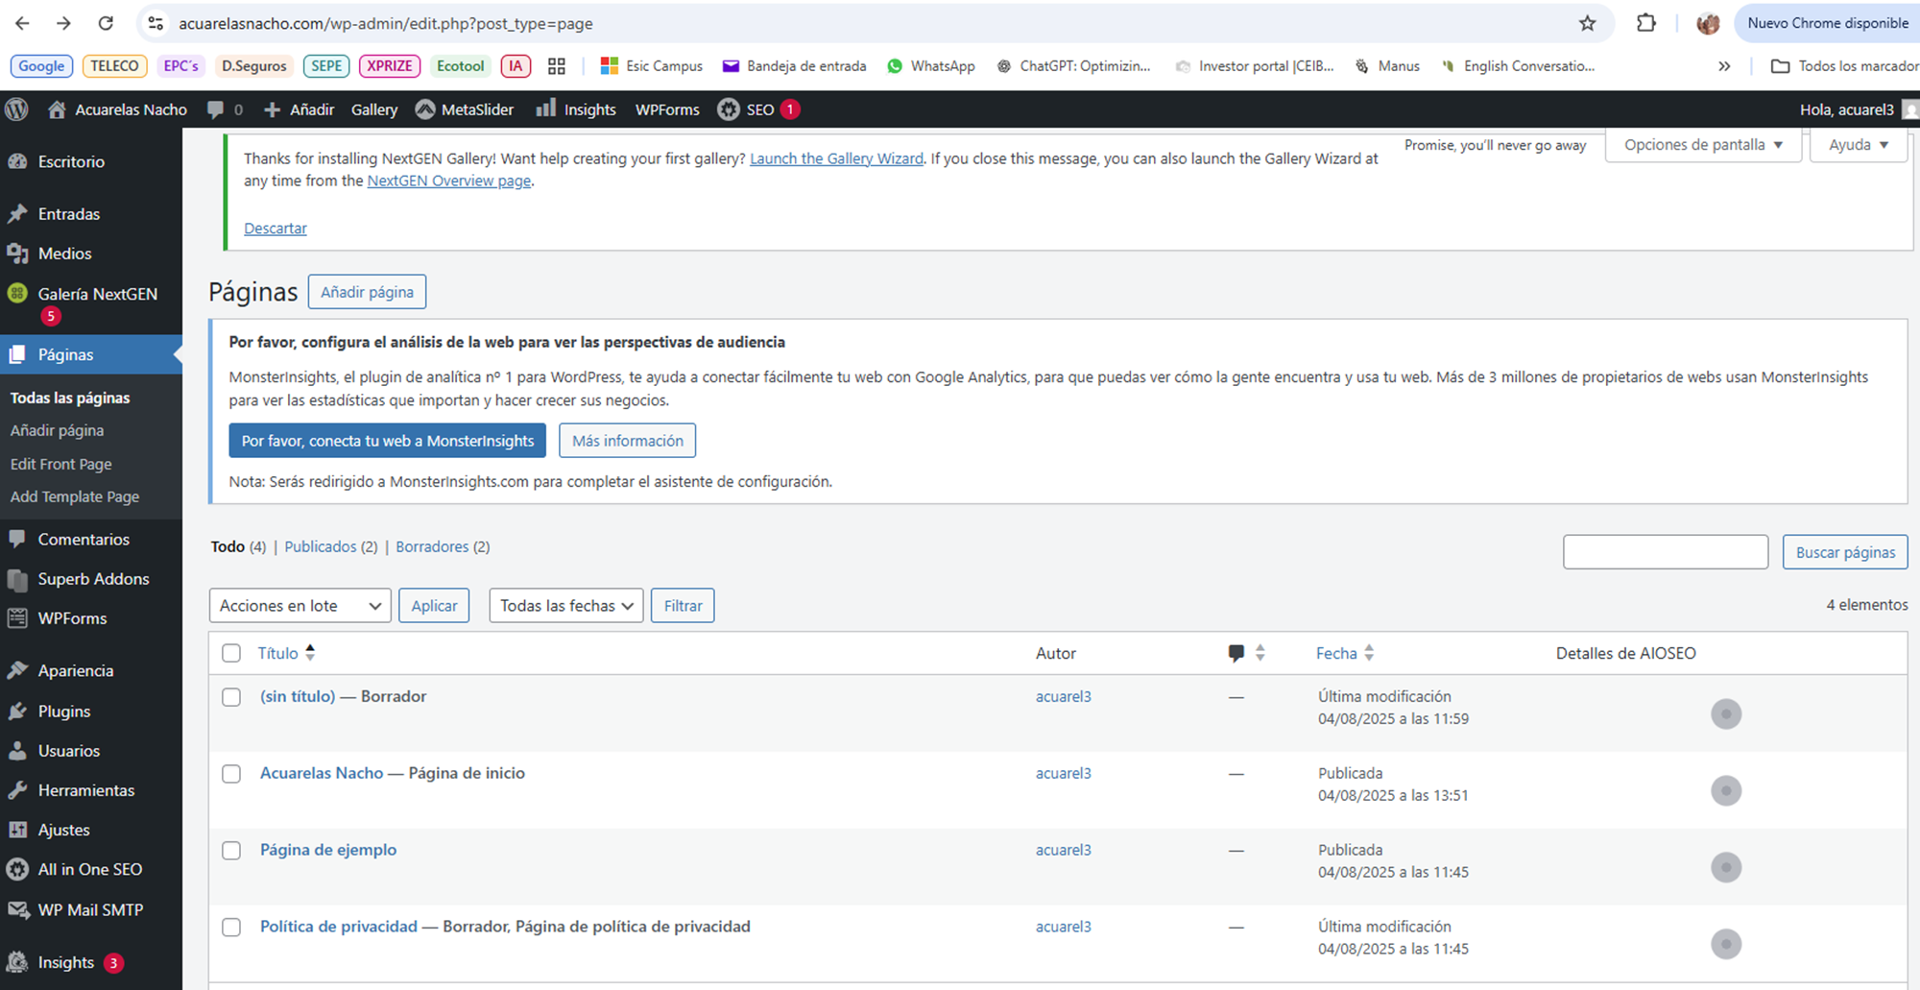Select Edit Front Page submenu item
This screenshot has height=990, width=1920.
61,464
